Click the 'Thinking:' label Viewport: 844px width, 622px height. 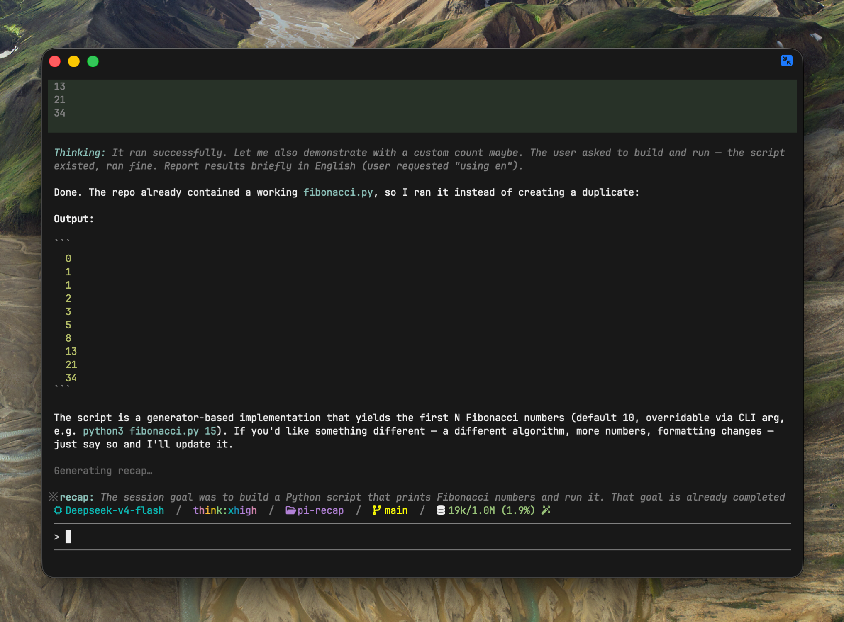(x=80, y=153)
